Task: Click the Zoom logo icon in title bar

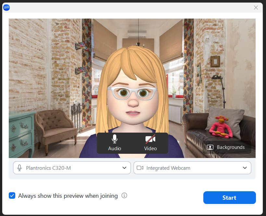Action: coord(6,7)
